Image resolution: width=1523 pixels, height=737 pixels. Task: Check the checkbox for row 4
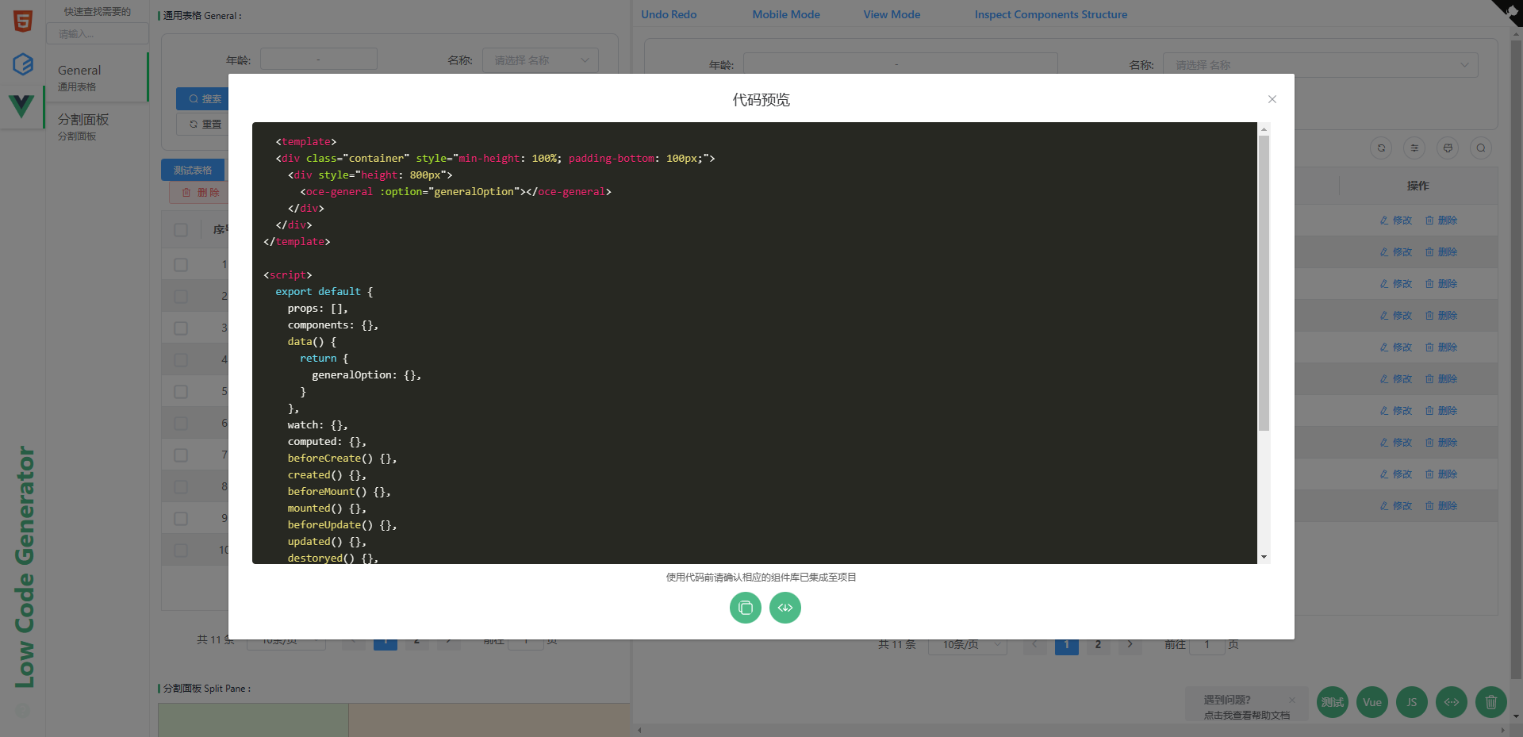[x=181, y=359]
